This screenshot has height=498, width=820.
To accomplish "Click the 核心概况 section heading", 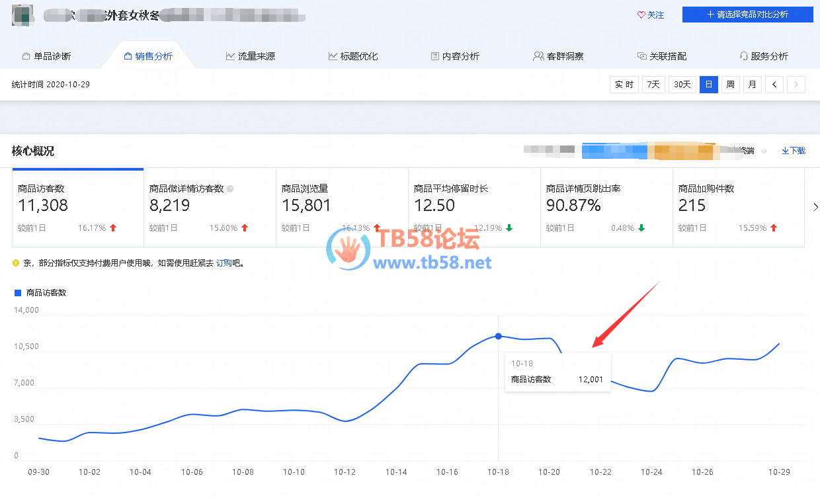I will point(33,151).
